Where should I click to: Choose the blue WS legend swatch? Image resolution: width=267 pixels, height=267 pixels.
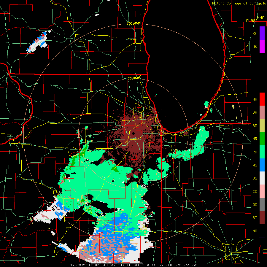click(262, 165)
